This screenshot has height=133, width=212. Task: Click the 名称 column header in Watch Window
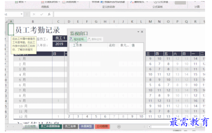[x=112, y=45]
